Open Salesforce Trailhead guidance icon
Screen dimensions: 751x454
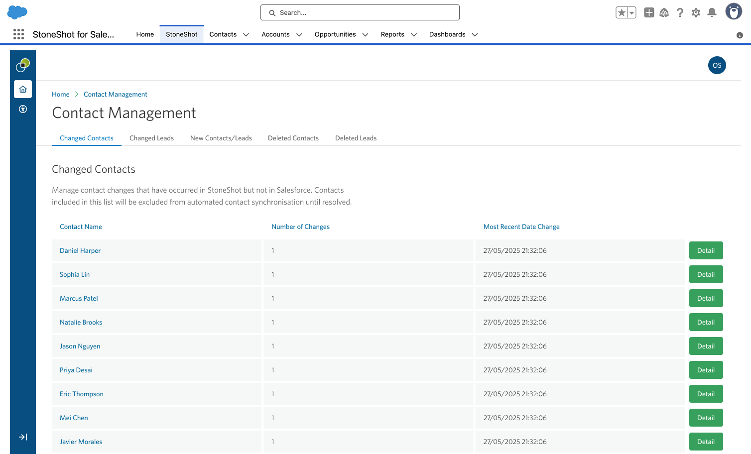pyautogui.click(x=664, y=13)
